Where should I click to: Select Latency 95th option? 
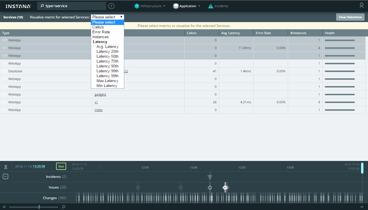coord(108,66)
